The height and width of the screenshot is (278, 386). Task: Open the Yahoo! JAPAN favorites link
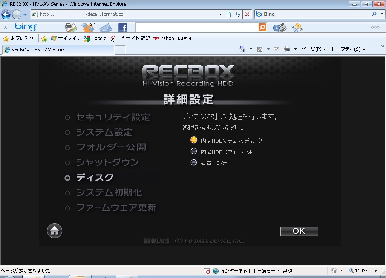pyautogui.click(x=172, y=38)
